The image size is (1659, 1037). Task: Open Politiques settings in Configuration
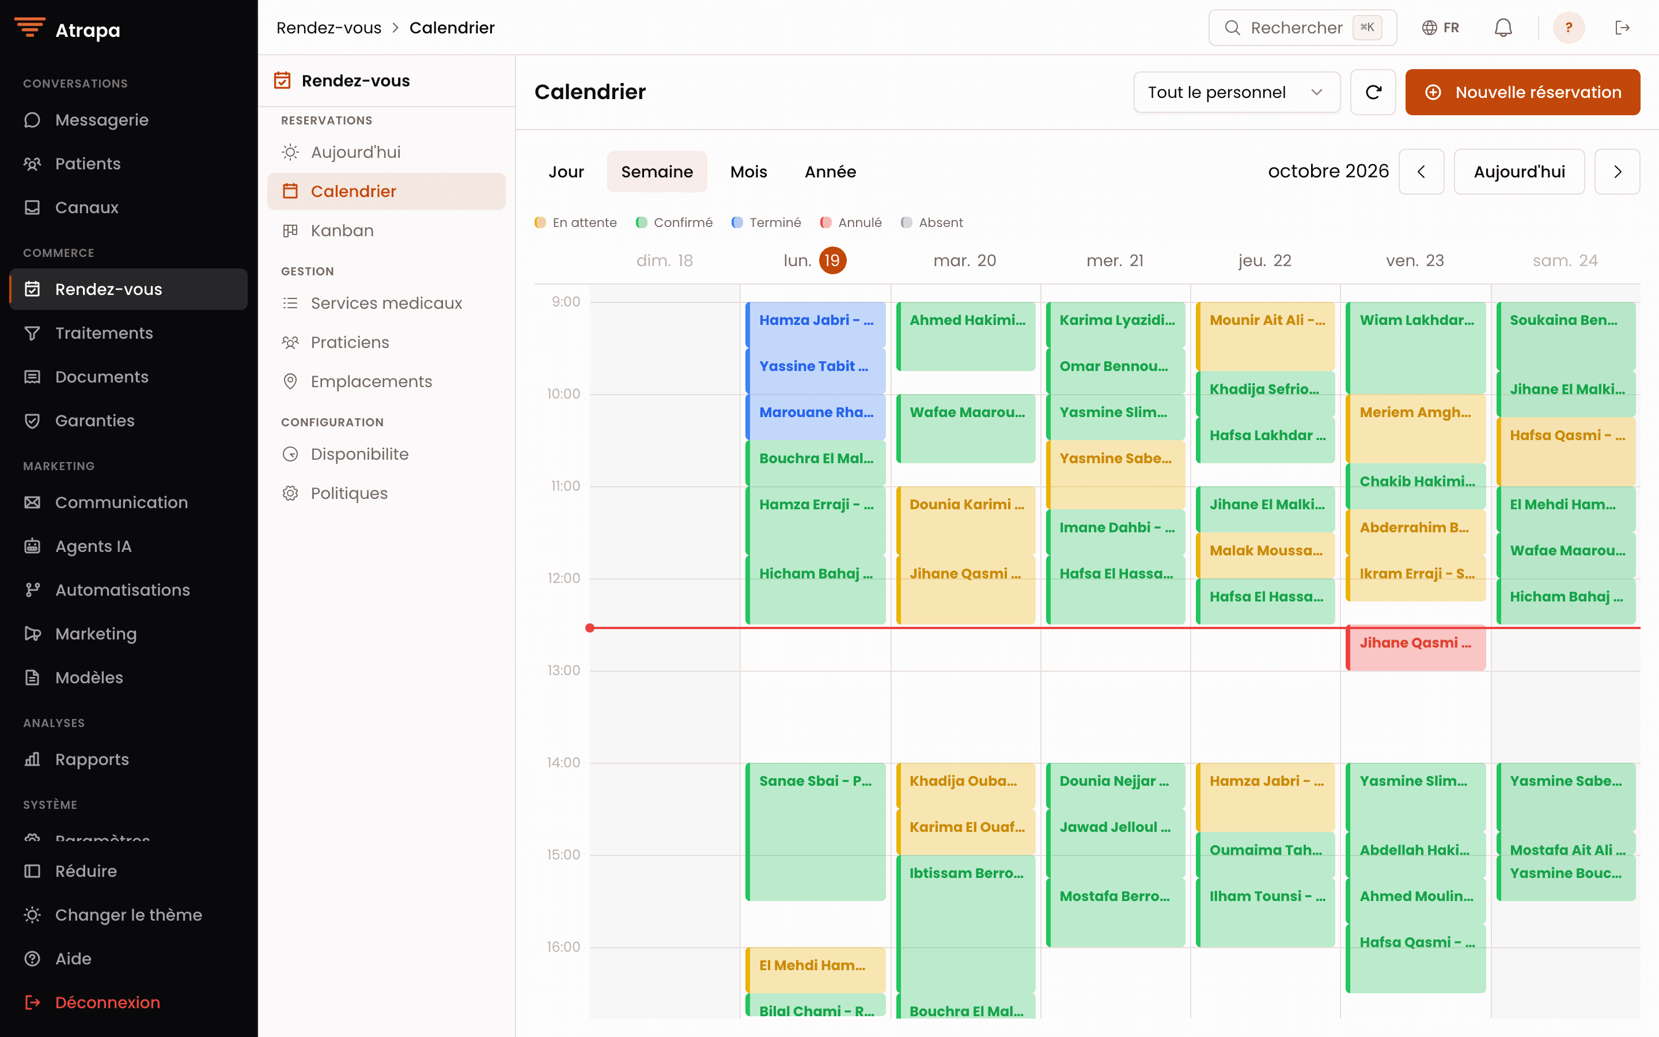tap(386, 493)
